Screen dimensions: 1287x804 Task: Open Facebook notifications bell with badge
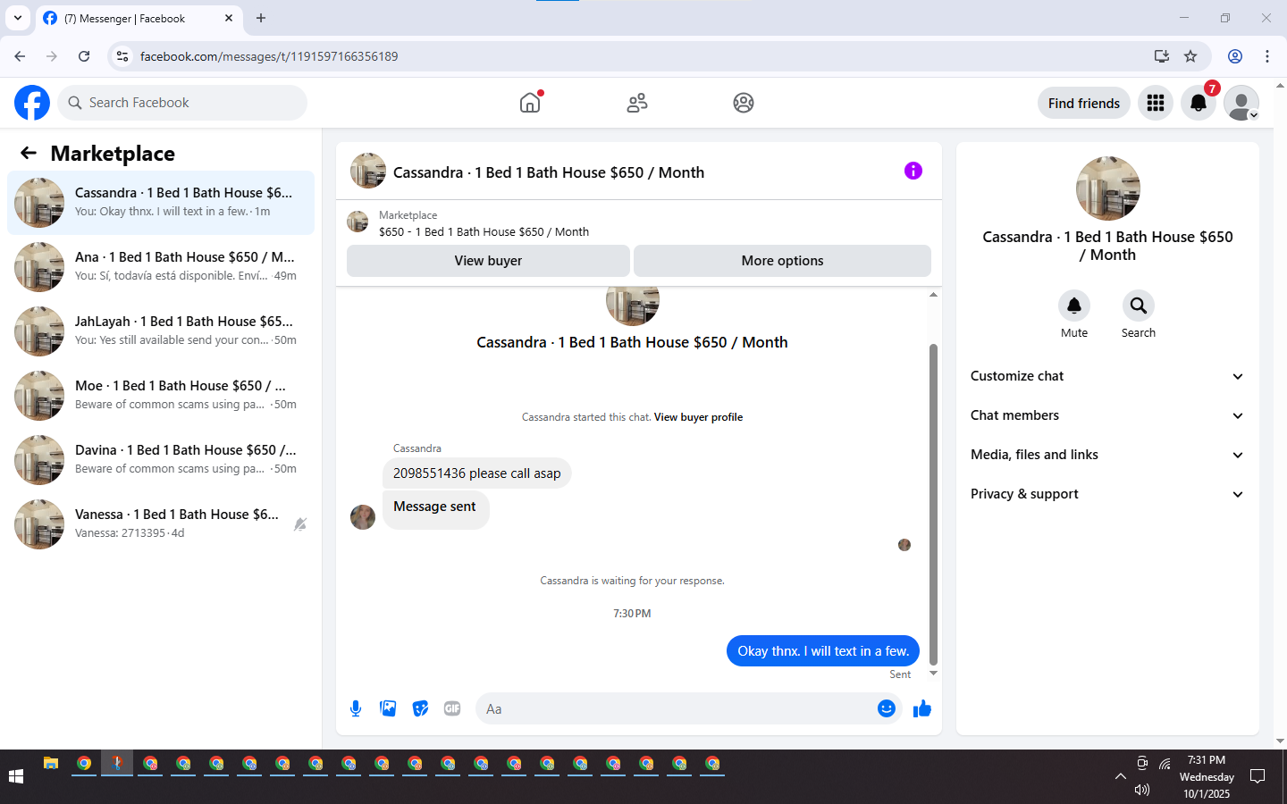[x=1199, y=103]
